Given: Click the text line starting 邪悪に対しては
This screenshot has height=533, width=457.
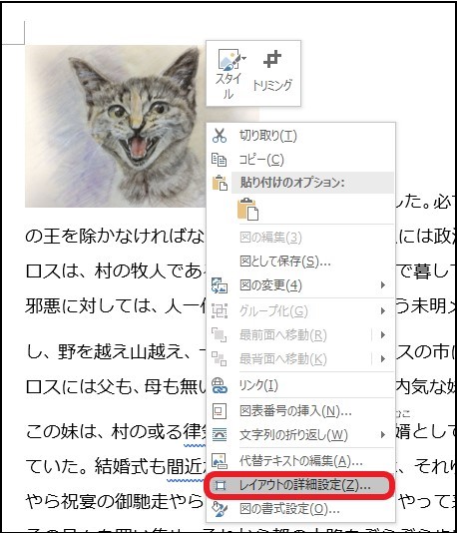Looking at the screenshot, I should 116,306.
